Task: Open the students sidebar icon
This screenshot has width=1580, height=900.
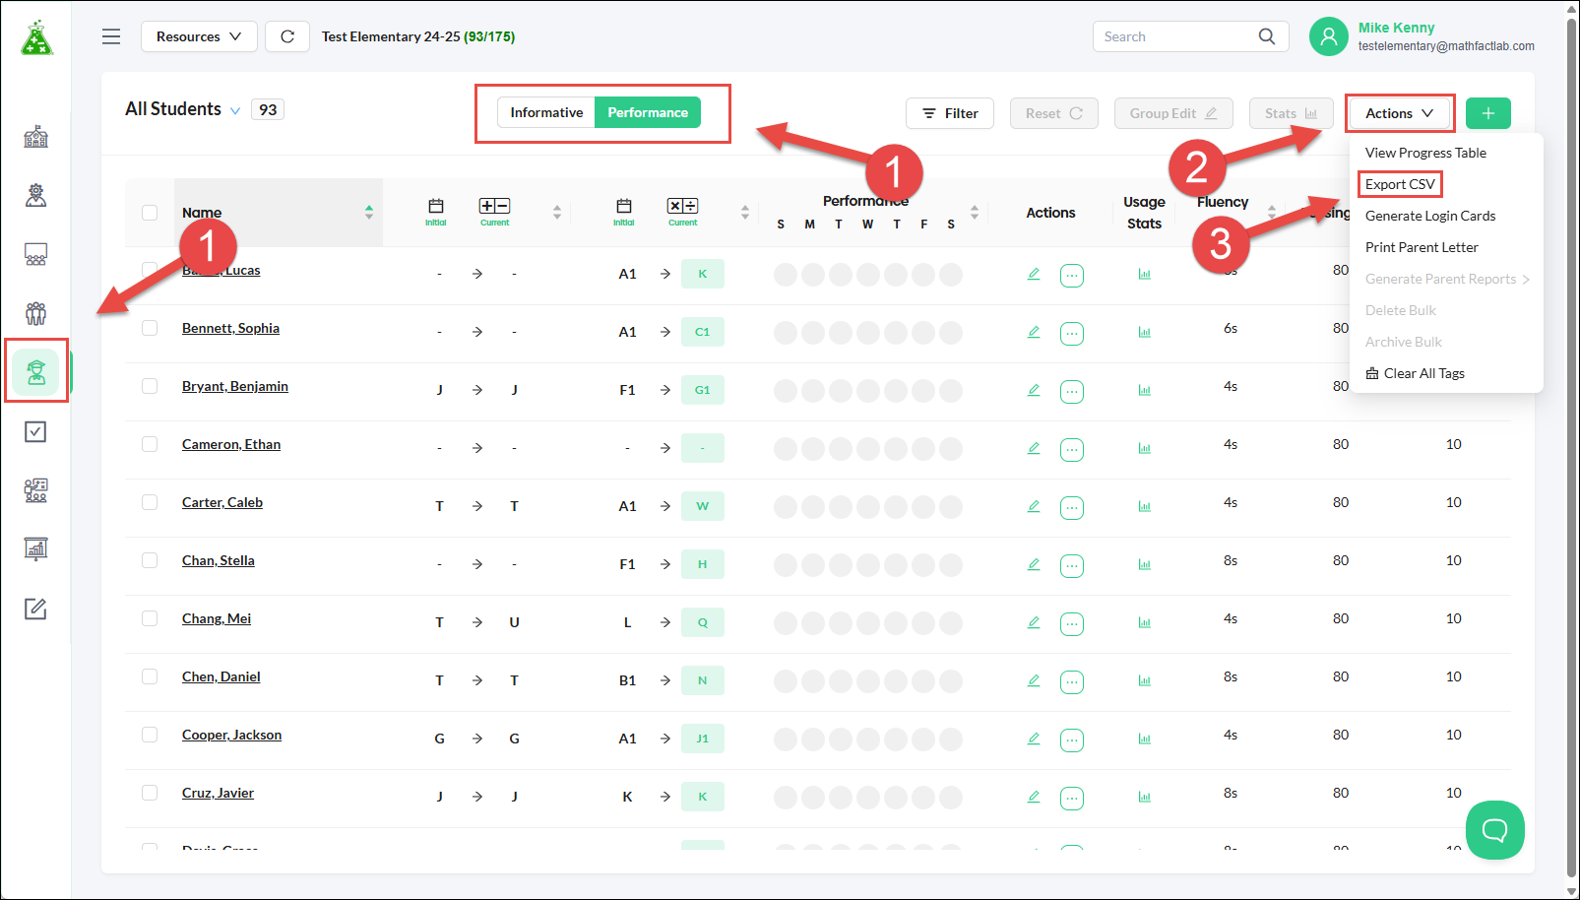Action: pos(36,372)
